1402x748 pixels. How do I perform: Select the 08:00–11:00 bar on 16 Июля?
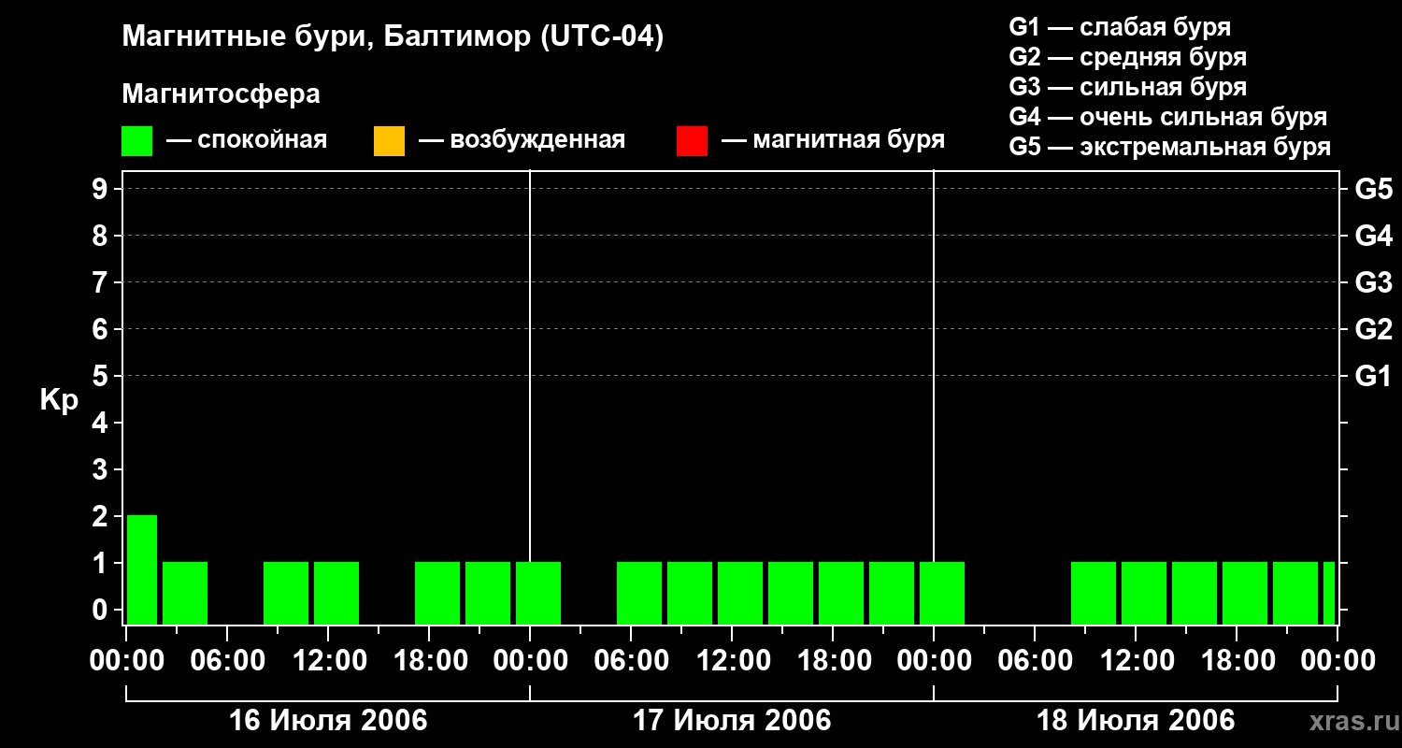[286, 593]
